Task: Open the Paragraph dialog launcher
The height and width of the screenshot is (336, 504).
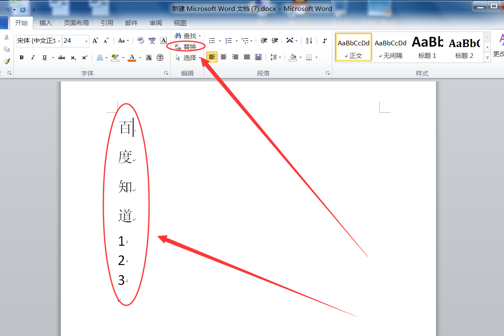Action: [x=328, y=73]
